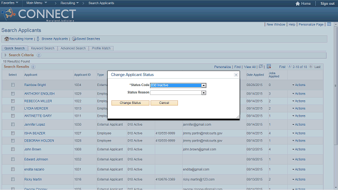Click the zoom grid popup icon

(x=261, y=66)
